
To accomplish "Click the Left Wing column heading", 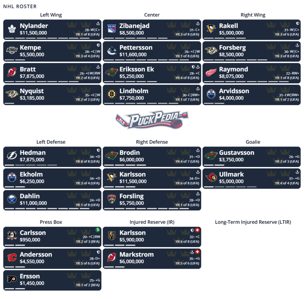I will coord(51,15).
